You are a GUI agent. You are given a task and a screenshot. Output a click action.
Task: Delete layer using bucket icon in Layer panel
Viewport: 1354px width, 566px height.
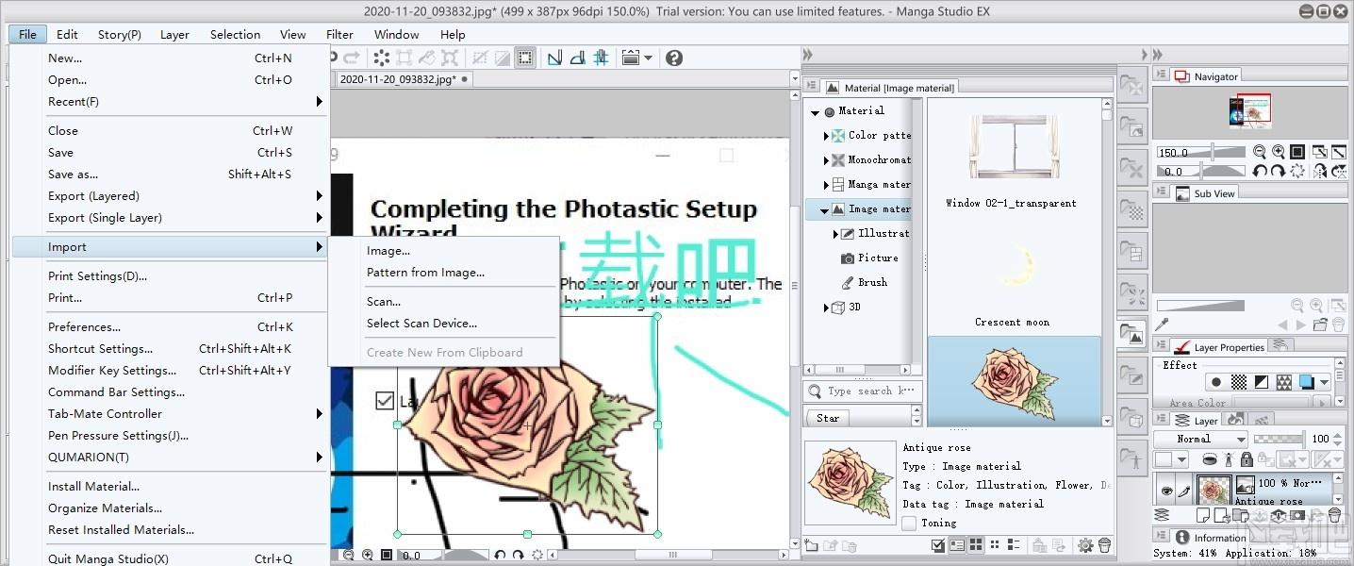[x=1334, y=515]
